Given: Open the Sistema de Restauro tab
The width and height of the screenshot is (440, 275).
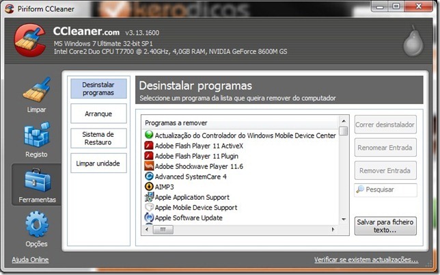Looking at the screenshot, I should coord(98,138).
